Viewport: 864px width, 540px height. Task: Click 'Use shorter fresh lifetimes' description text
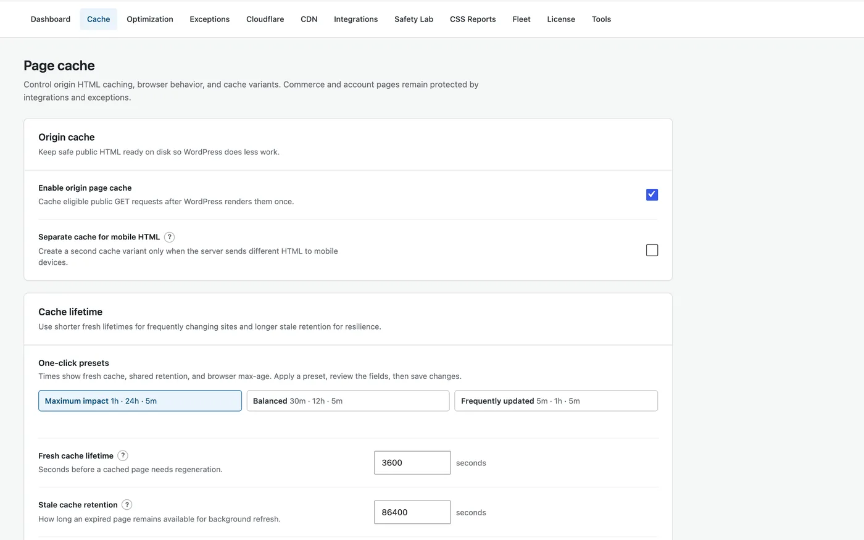[210, 326]
